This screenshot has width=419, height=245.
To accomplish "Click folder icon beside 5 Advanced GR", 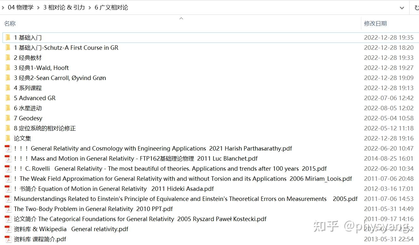I will (x=8, y=98).
